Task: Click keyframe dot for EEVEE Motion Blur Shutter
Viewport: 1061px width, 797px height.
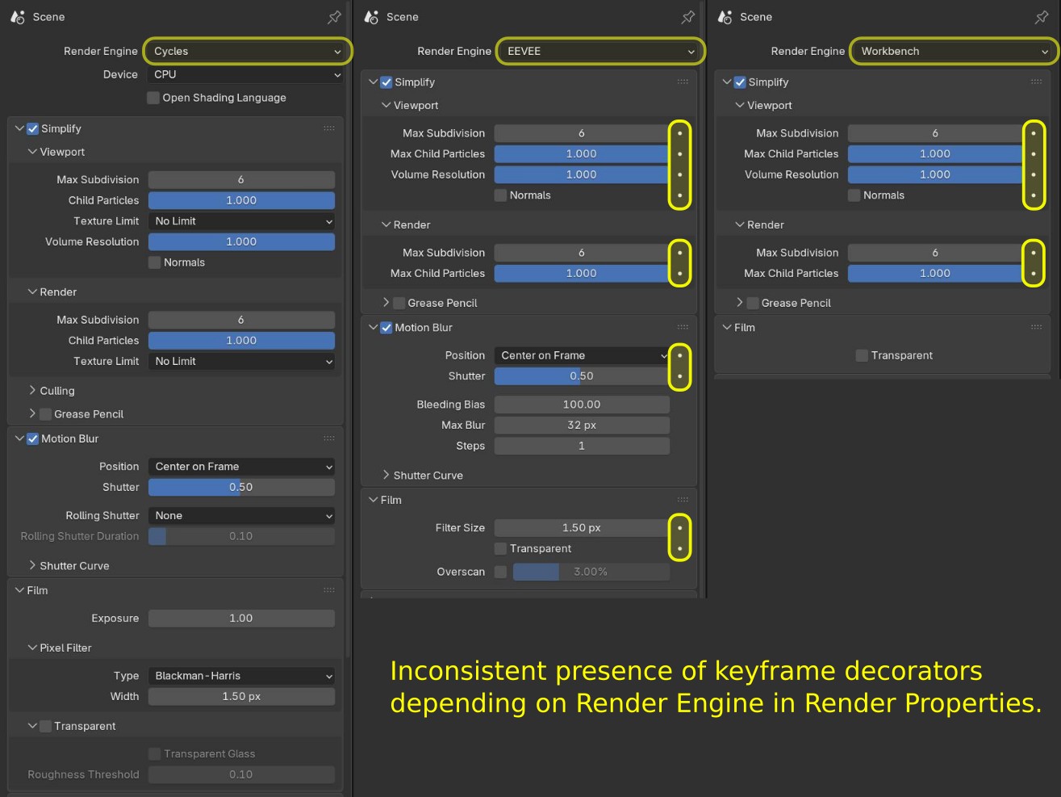Action: coord(680,376)
